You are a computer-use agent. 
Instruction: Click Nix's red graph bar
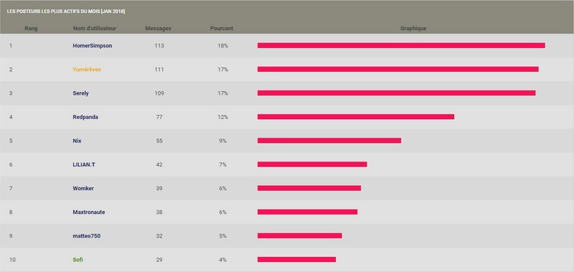click(x=329, y=141)
